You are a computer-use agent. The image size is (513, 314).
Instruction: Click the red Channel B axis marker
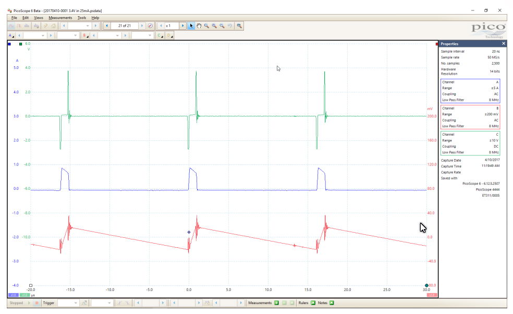tap(437, 44)
